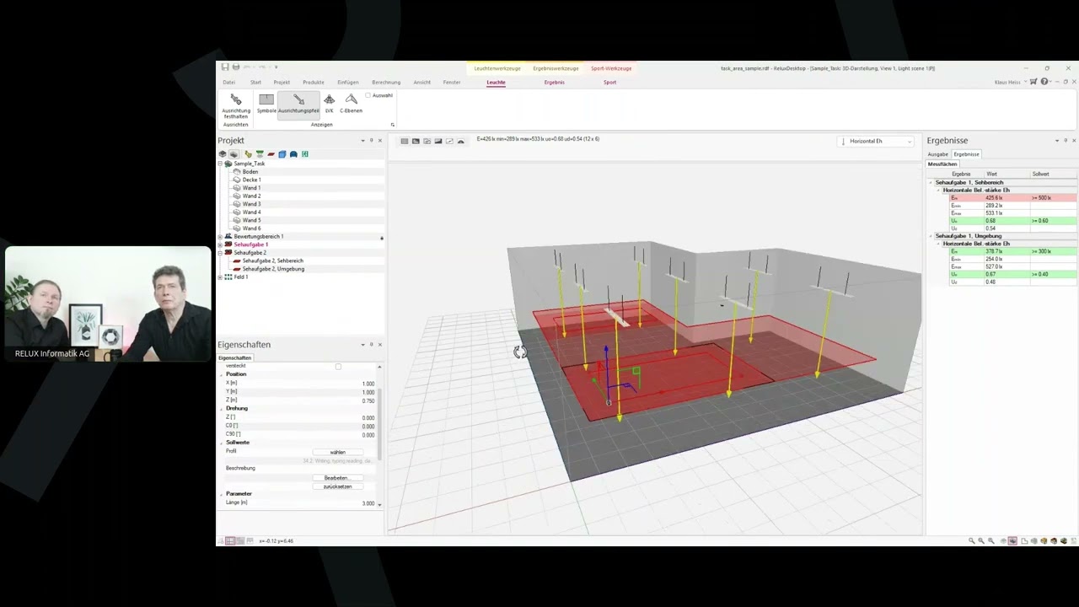Screen dimensions: 1079x607
Task: Expand the Bewertungsbereich 1 node
Action: pos(220,236)
